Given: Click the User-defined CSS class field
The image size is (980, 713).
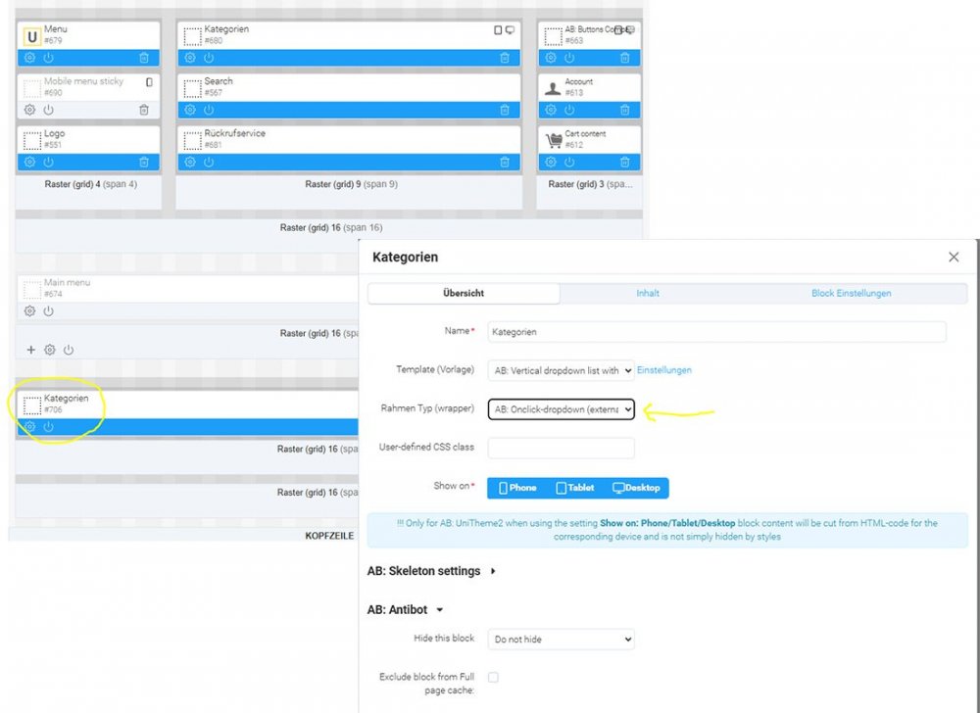Looking at the screenshot, I should click(x=561, y=448).
